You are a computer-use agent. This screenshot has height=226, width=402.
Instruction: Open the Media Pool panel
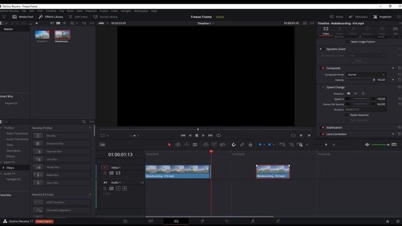(x=23, y=17)
